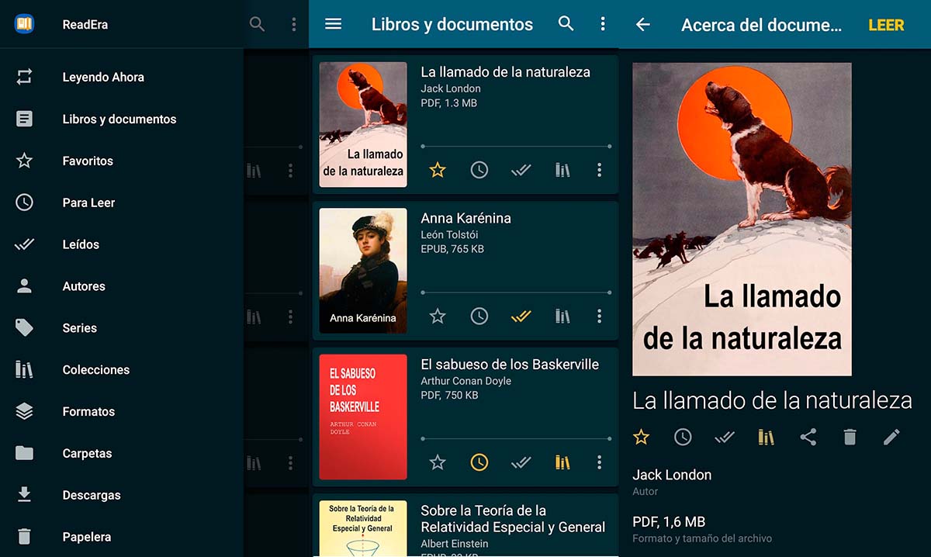Viewport: 931px width, 557px height.
Task: Click reading progress bar of La llamado de la naturaleza card
Action: [516, 146]
